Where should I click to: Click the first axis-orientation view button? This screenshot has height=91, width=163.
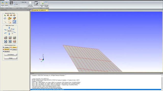tap(6, 38)
